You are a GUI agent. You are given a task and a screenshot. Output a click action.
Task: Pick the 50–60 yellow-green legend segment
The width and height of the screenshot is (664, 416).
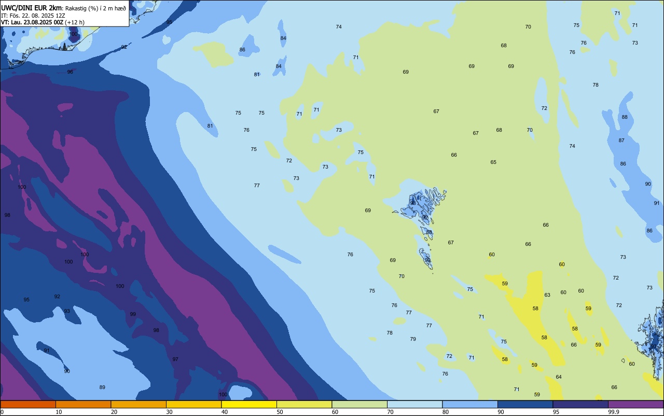tap(304, 404)
